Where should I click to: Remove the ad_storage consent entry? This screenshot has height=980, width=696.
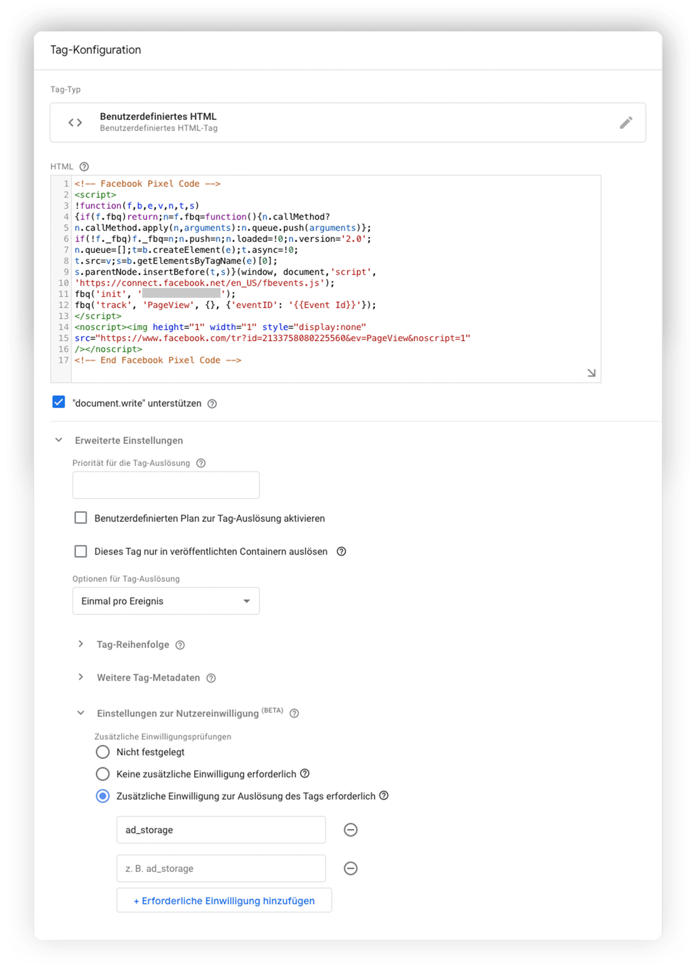click(x=350, y=830)
